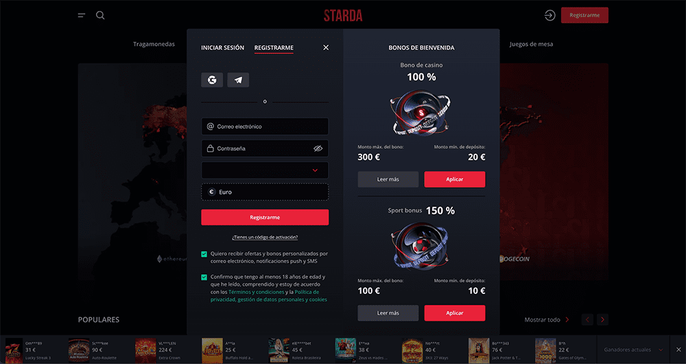Click the Correo electrónico input field
Screen dimensions: 686x364
point(265,126)
